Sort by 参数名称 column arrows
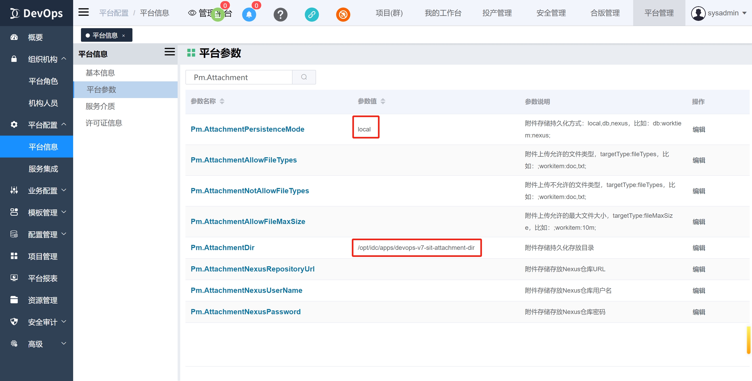Viewport: 752px width, 381px height. [222, 101]
